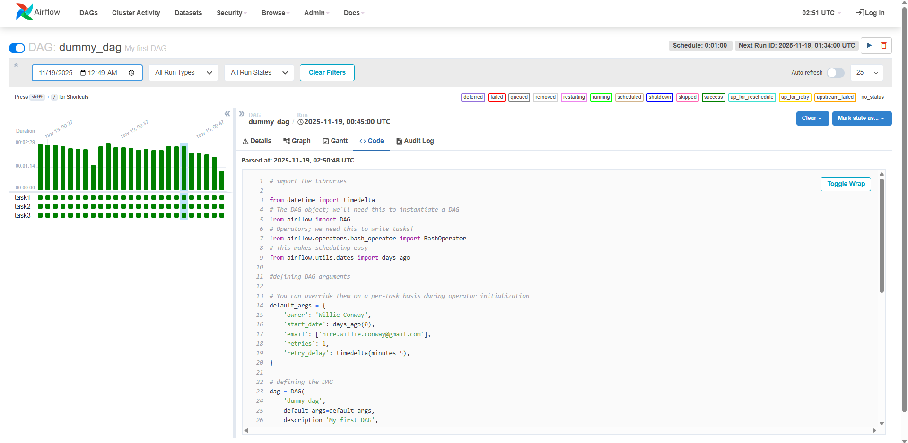The height and width of the screenshot is (443, 908).
Task: Open the All Run Types dropdown
Action: click(183, 73)
